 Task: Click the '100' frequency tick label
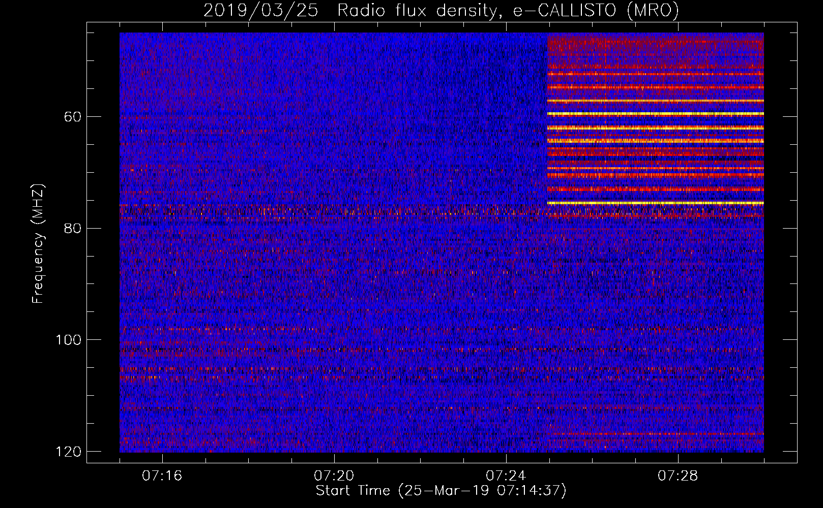coord(68,340)
